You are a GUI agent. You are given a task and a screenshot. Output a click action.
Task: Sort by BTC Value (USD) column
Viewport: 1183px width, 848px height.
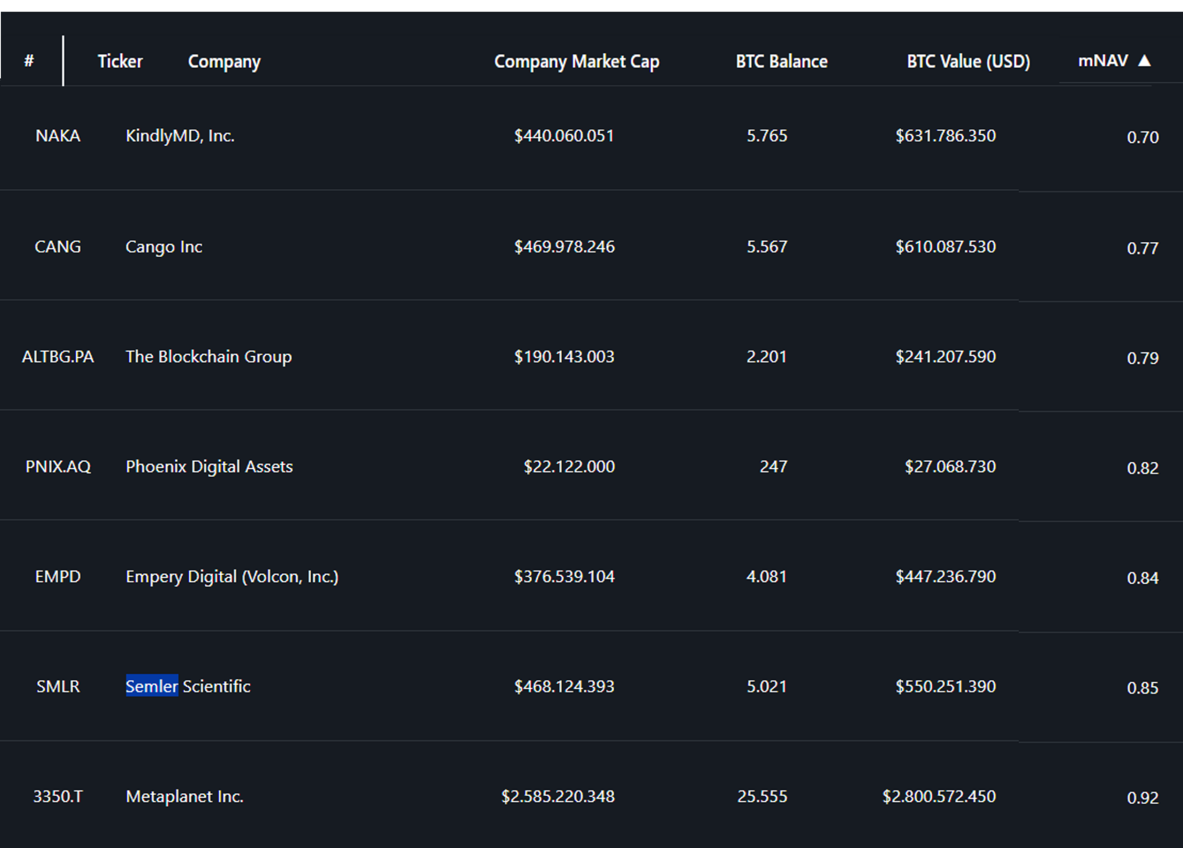point(968,61)
